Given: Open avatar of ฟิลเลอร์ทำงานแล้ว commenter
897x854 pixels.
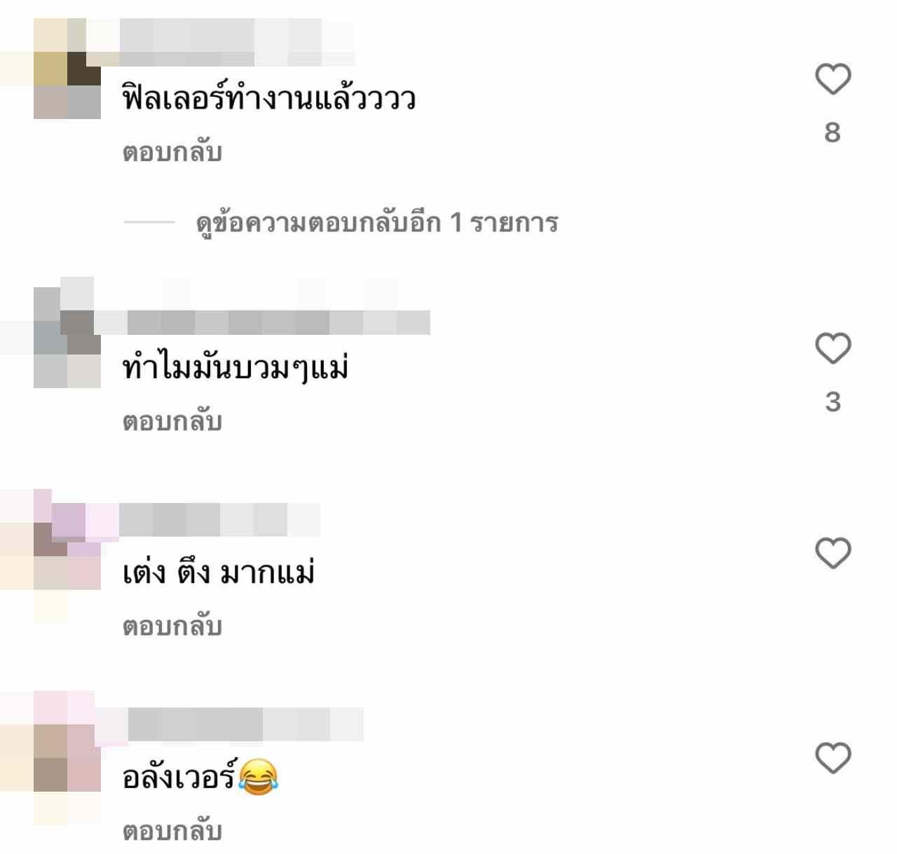Looking at the screenshot, I should coord(67,69).
